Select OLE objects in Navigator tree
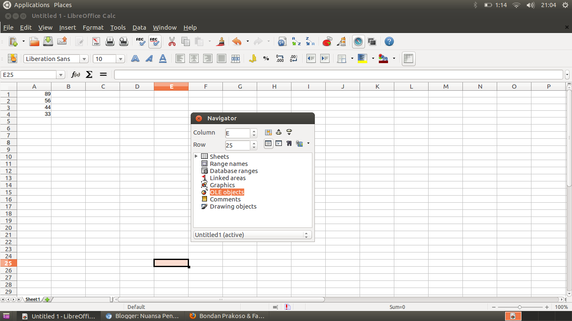Screen dimensions: 572x321 (x=227, y=192)
